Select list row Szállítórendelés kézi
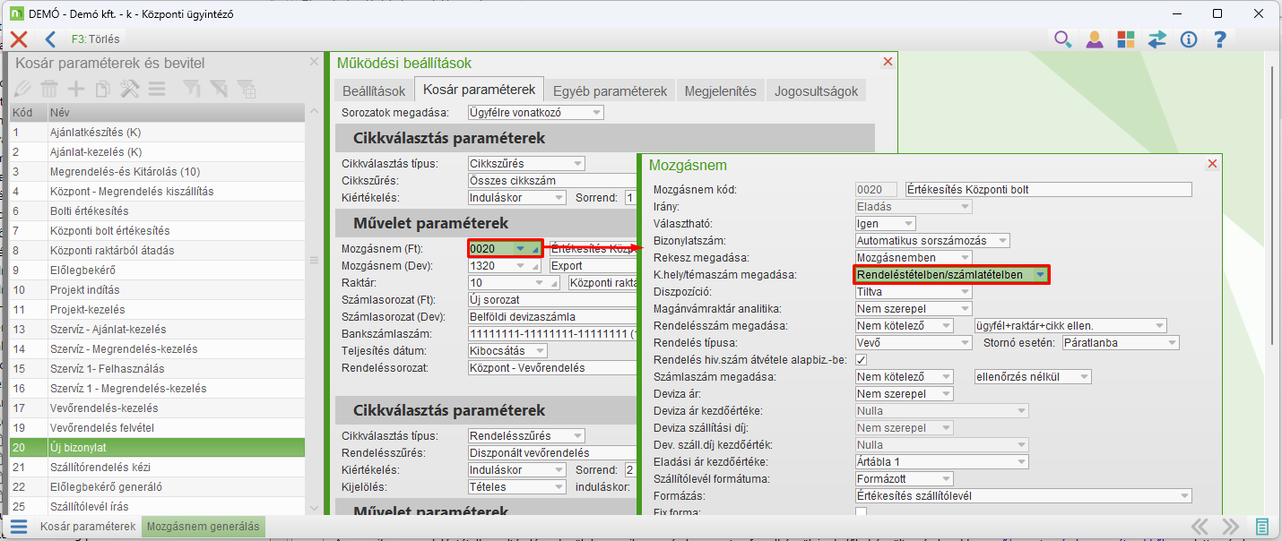The image size is (1282, 541). (x=158, y=467)
